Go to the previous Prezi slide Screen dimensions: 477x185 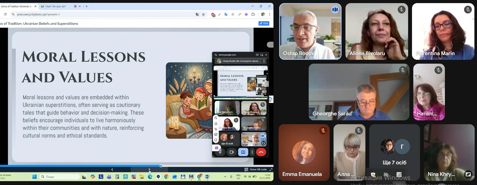(112, 169)
